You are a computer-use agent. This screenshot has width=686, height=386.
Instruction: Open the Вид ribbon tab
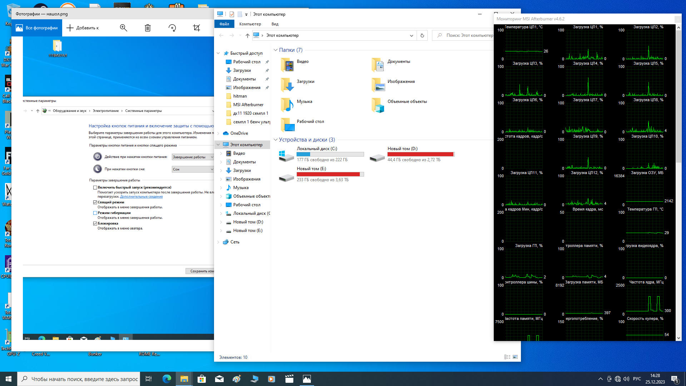tap(275, 24)
